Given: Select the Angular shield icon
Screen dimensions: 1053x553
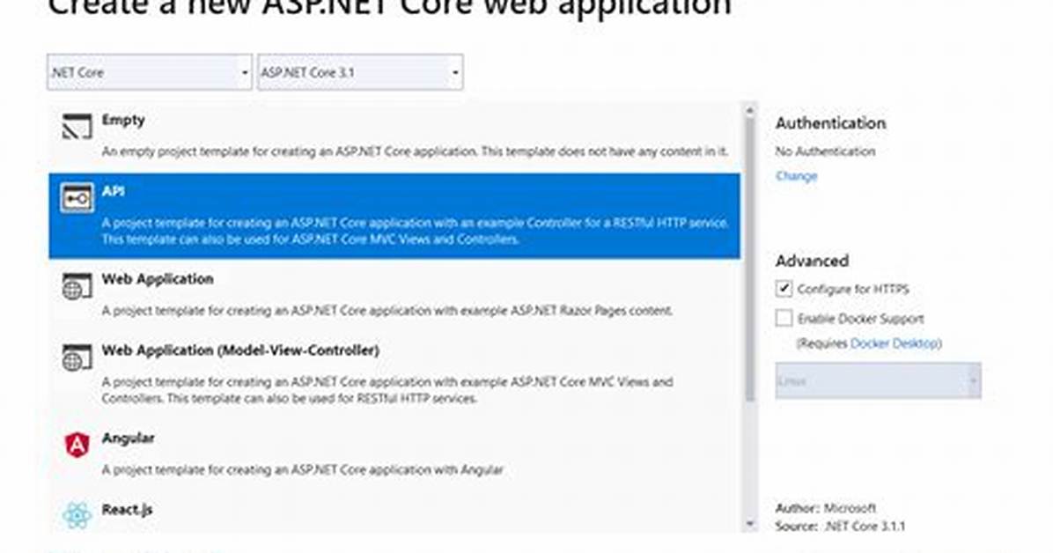Looking at the screenshot, I should [x=77, y=445].
